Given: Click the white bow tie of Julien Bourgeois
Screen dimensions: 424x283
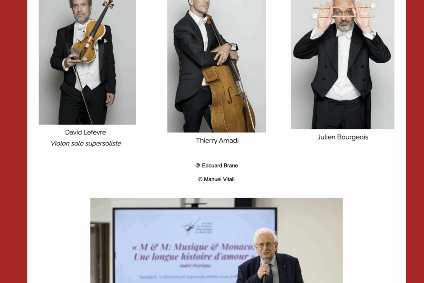Looking at the screenshot, I should 344,34.
